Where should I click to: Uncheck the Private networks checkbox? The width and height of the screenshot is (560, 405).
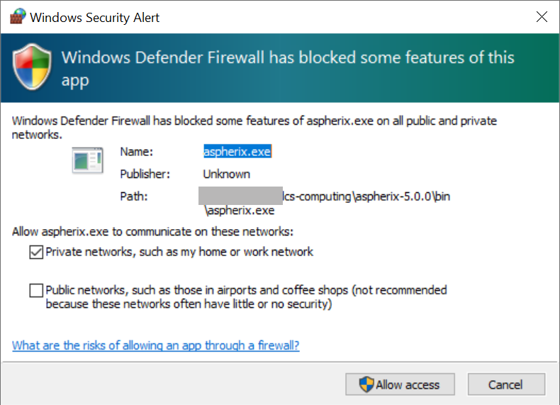(x=36, y=252)
